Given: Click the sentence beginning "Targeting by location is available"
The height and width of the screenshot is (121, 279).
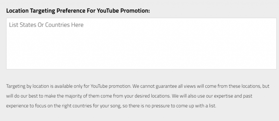Looking at the screenshot, I should pyautogui.click(x=69, y=86).
